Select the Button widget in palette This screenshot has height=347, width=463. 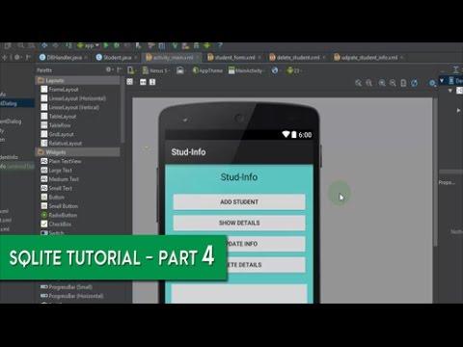pyautogui.click(x=53, y=198)
